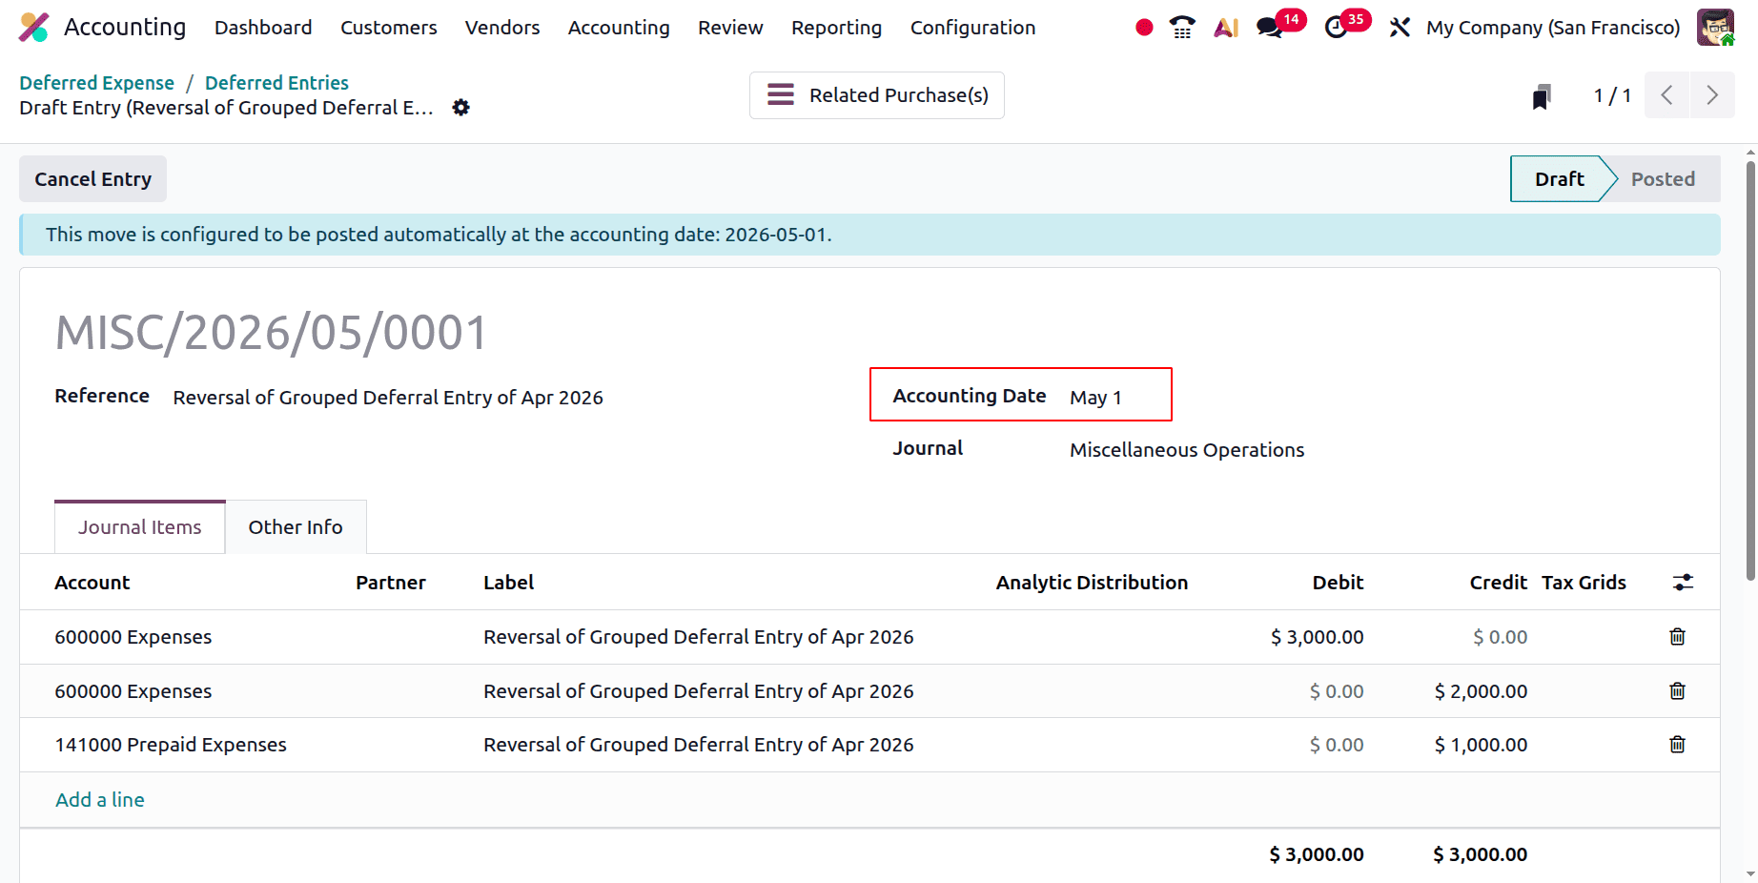
Task: Open the Reporting menu
Action: (x=836, y=28)
